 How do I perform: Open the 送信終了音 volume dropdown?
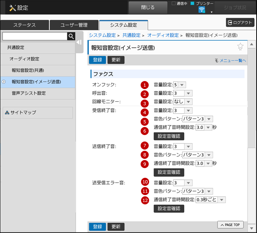click(x=183, y=146)
